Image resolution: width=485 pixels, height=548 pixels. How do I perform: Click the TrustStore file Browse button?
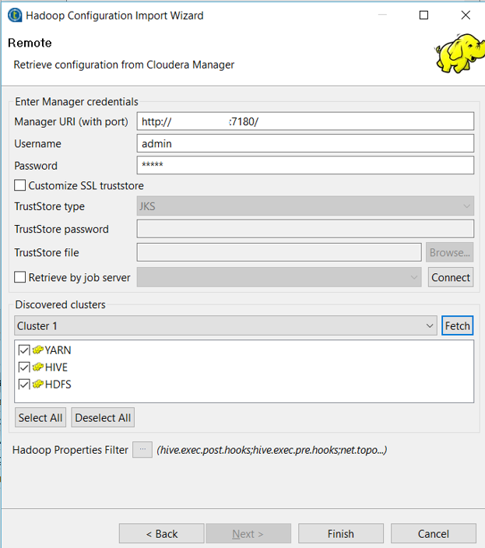(x=450, y=252)
